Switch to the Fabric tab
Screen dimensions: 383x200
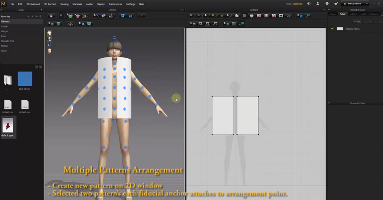coord(342,14)
